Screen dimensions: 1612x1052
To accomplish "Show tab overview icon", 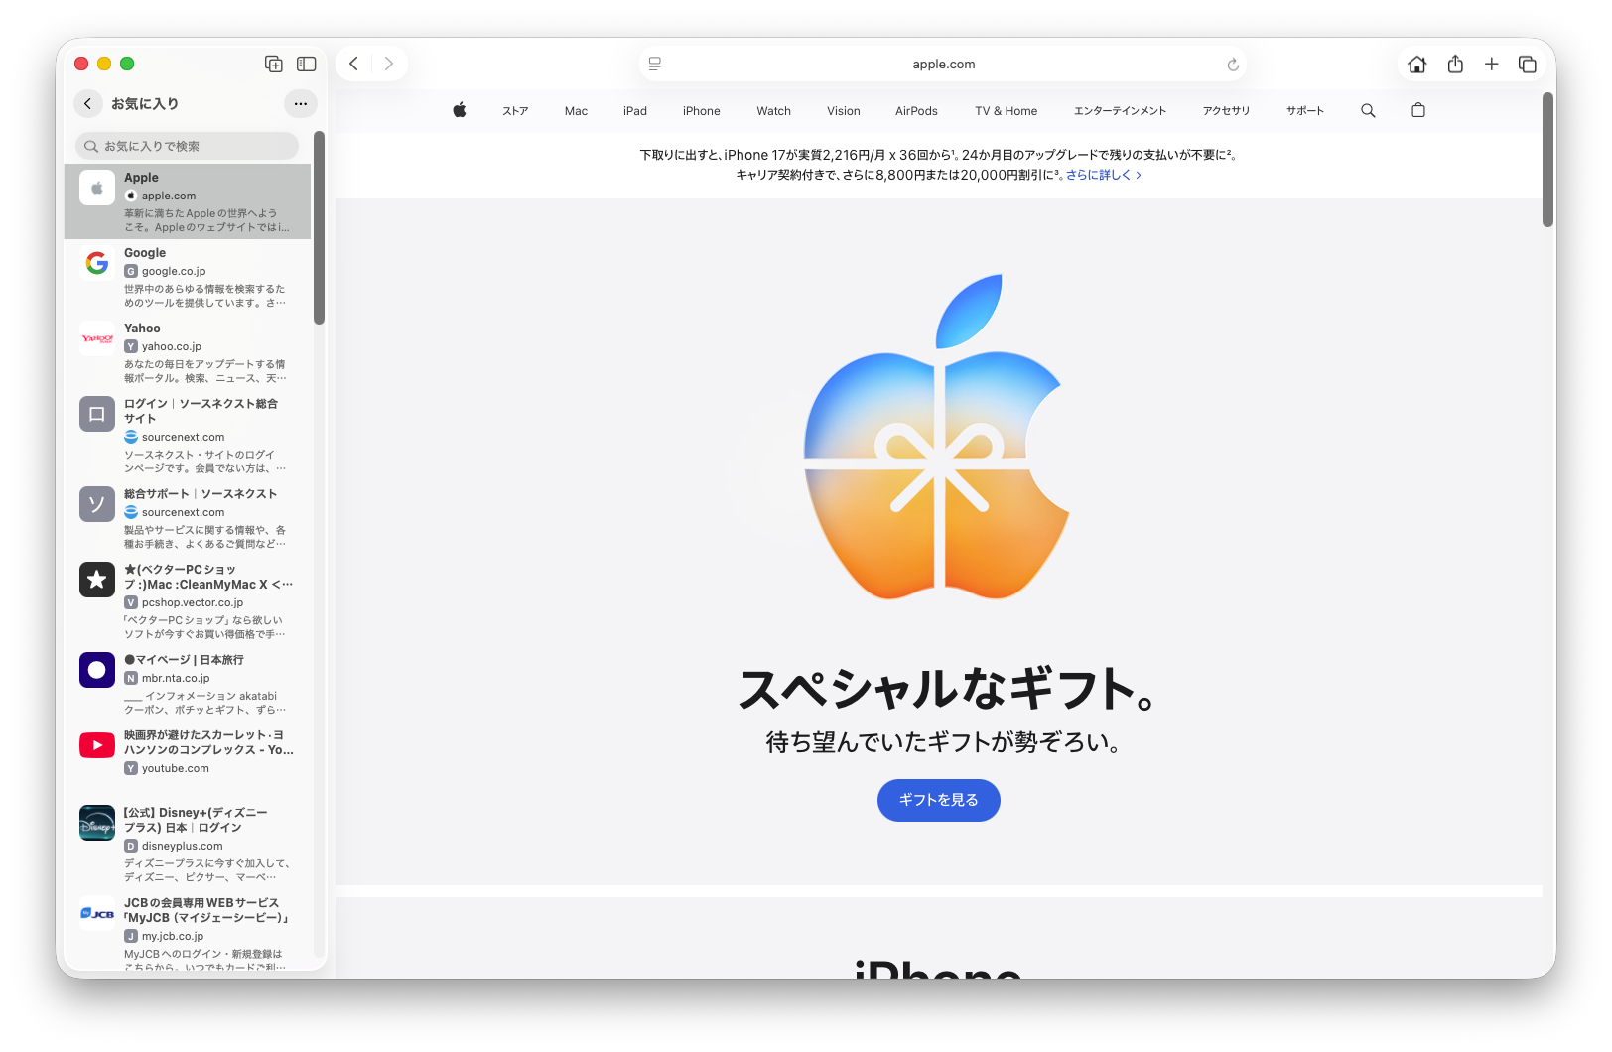I will 1527,65.
